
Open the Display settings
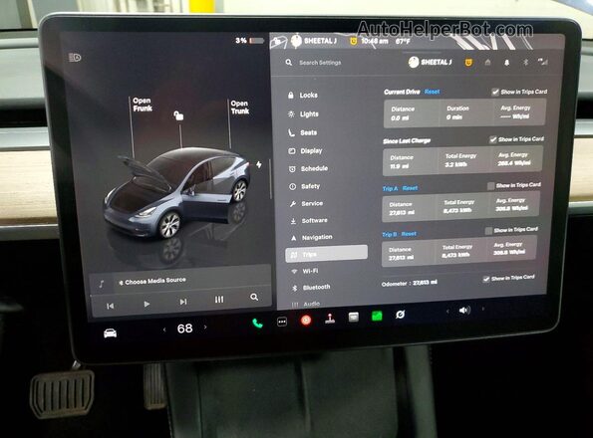pos(306,151)
